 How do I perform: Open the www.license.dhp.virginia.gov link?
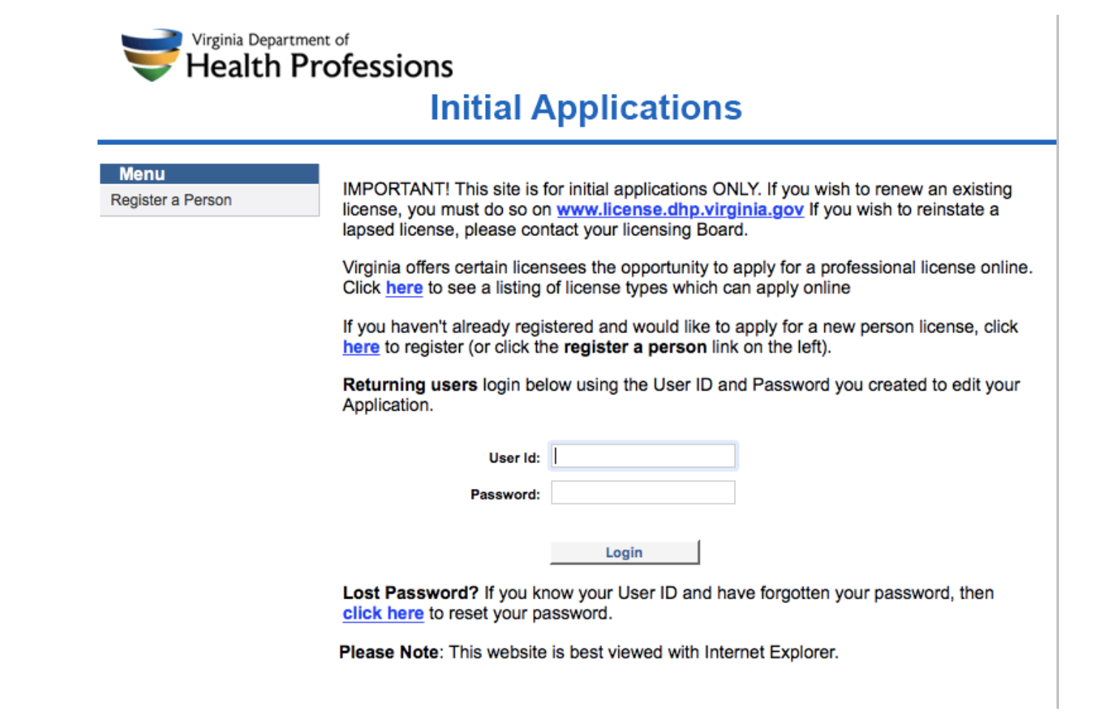680,209
